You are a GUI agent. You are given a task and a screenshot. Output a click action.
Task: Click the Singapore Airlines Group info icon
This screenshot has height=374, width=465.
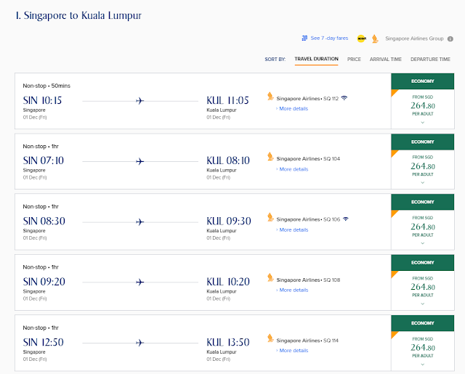pyautogui.click(x=450, y=38)
